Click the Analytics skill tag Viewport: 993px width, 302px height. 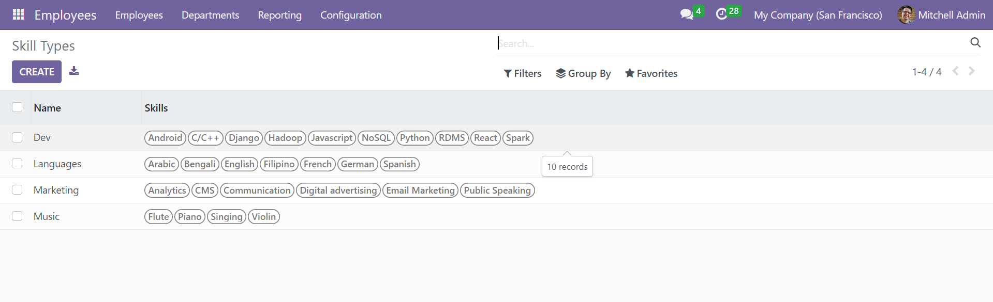pyautogui.click(x=167, y=190)
